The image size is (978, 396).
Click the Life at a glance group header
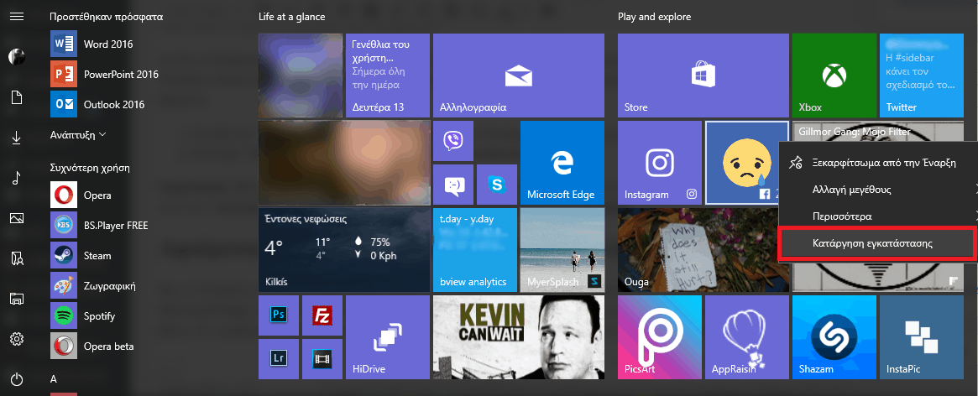[292, 17]
